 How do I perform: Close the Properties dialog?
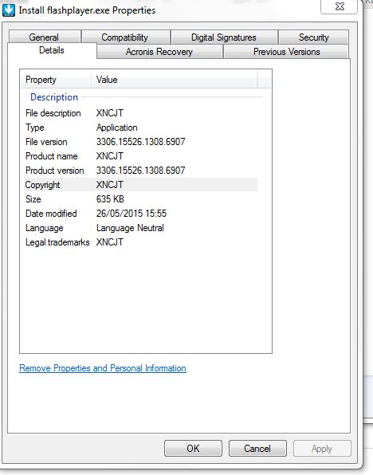[x=340, y=6]
